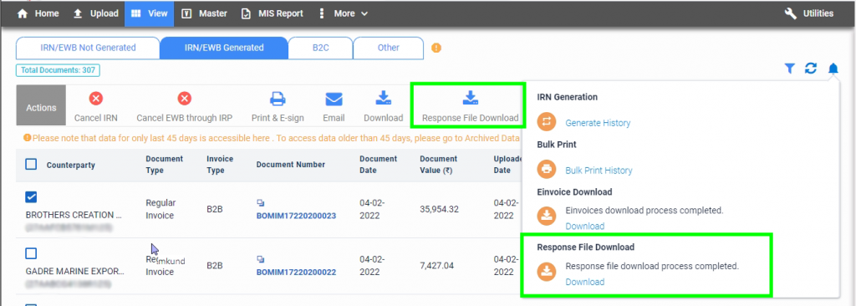Screen dimensions: 856x306
Task: Open document number BOMIM17220200023
Action: click(x=296, y=216)
